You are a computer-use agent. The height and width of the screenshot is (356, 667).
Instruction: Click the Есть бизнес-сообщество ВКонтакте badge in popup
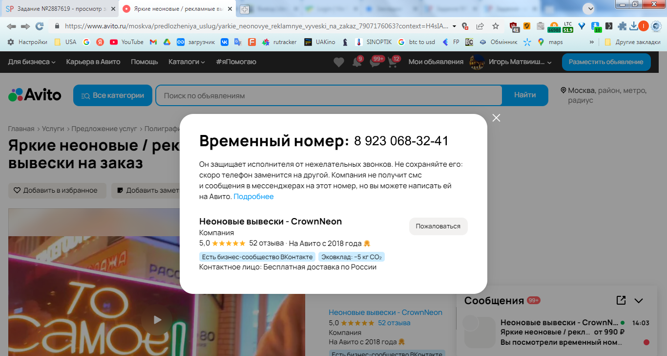(257, 257)
